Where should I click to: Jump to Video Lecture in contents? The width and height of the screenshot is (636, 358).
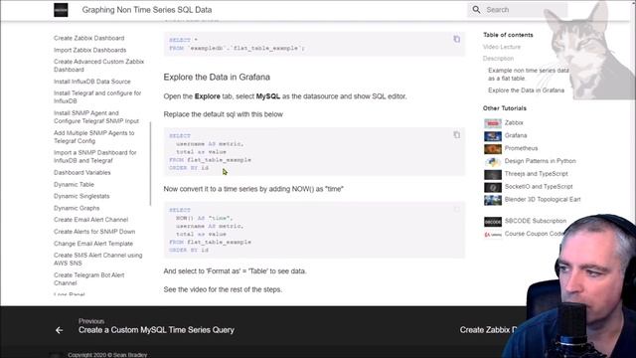pos(501,47)
